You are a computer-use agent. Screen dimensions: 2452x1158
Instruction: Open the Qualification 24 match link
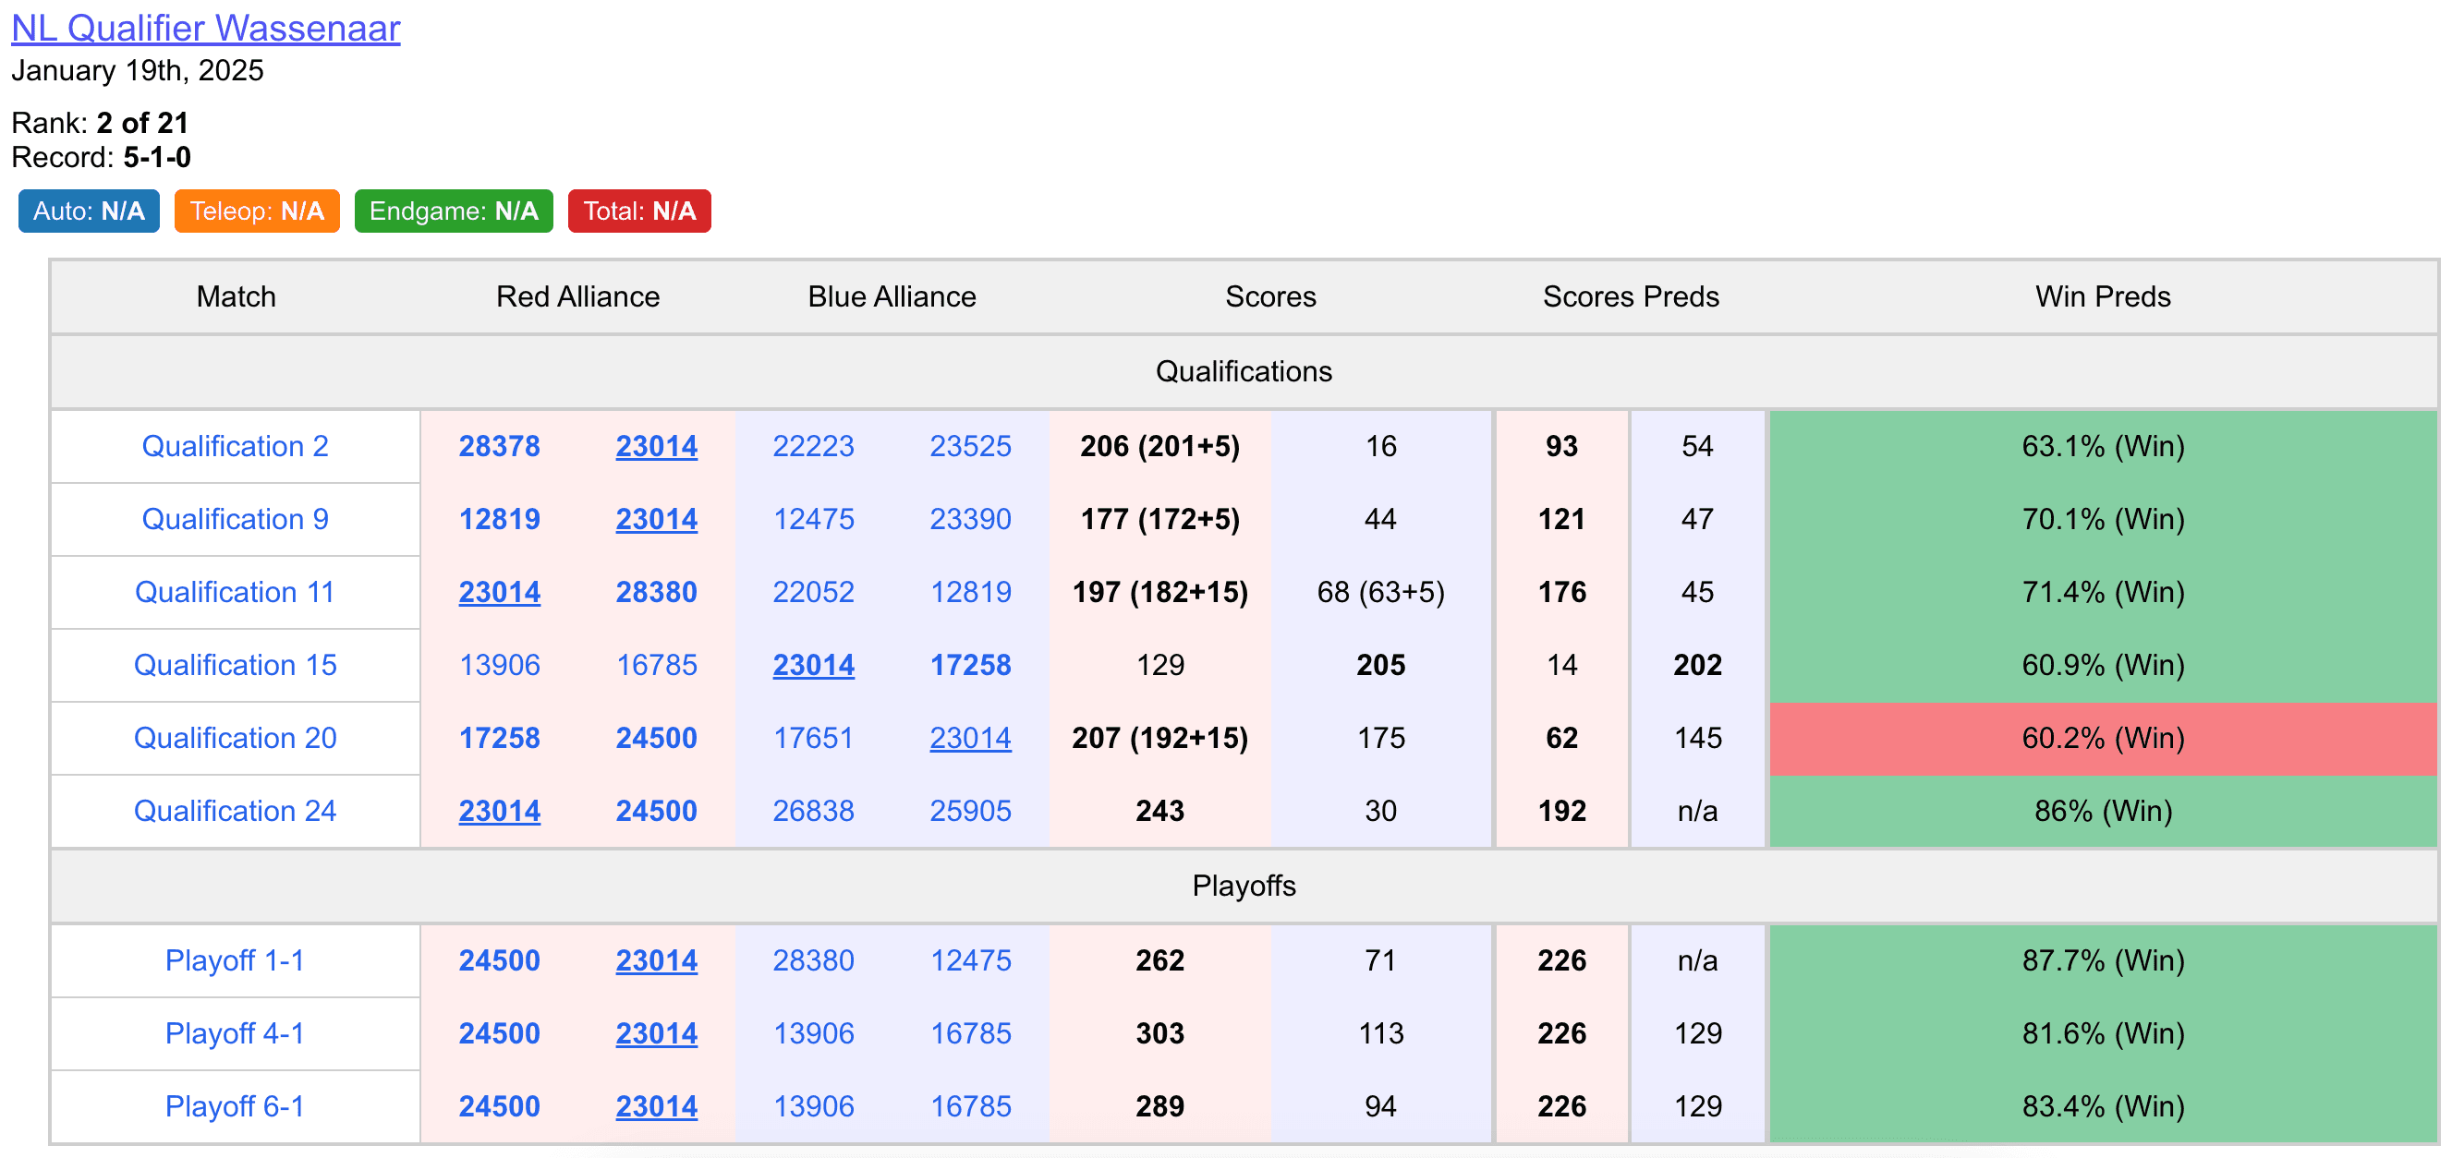tap(235, 811)
